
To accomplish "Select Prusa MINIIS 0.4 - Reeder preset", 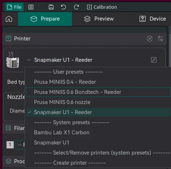I will tap(98, 82).
